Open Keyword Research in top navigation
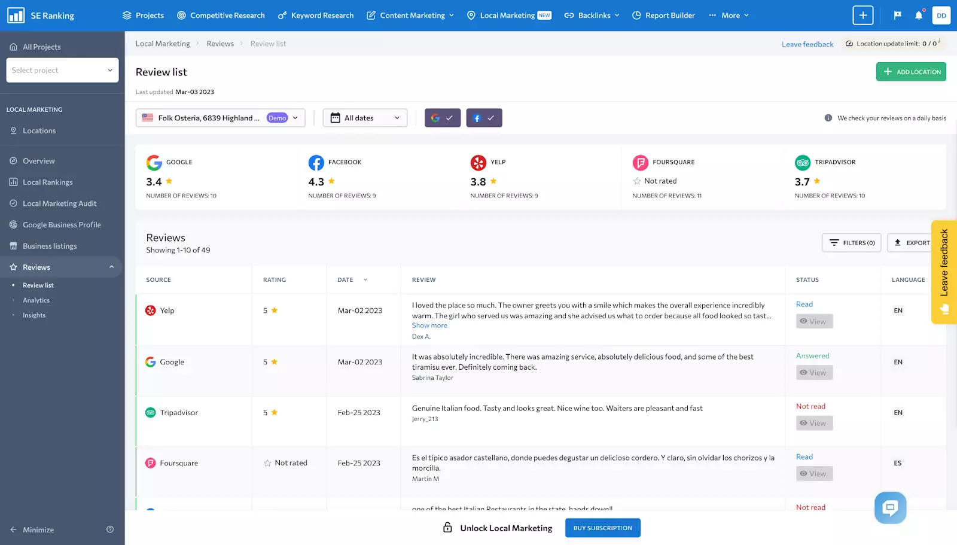 316,16
